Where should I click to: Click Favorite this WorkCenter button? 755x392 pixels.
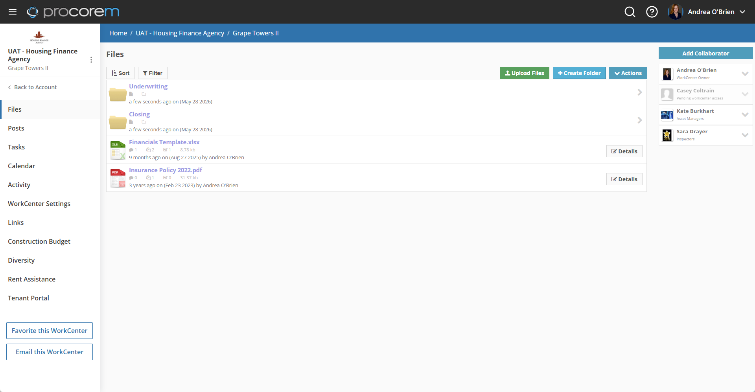(x=50, y=331)
